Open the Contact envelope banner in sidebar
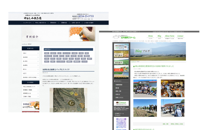208x130 pixels. (x=121, y=103)
